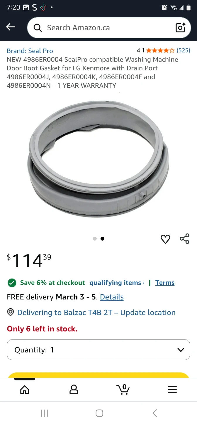Viewport: 197px width, 424px height.
Task: Open Brand: Seal Pro link
Action: tap(30, 51)
